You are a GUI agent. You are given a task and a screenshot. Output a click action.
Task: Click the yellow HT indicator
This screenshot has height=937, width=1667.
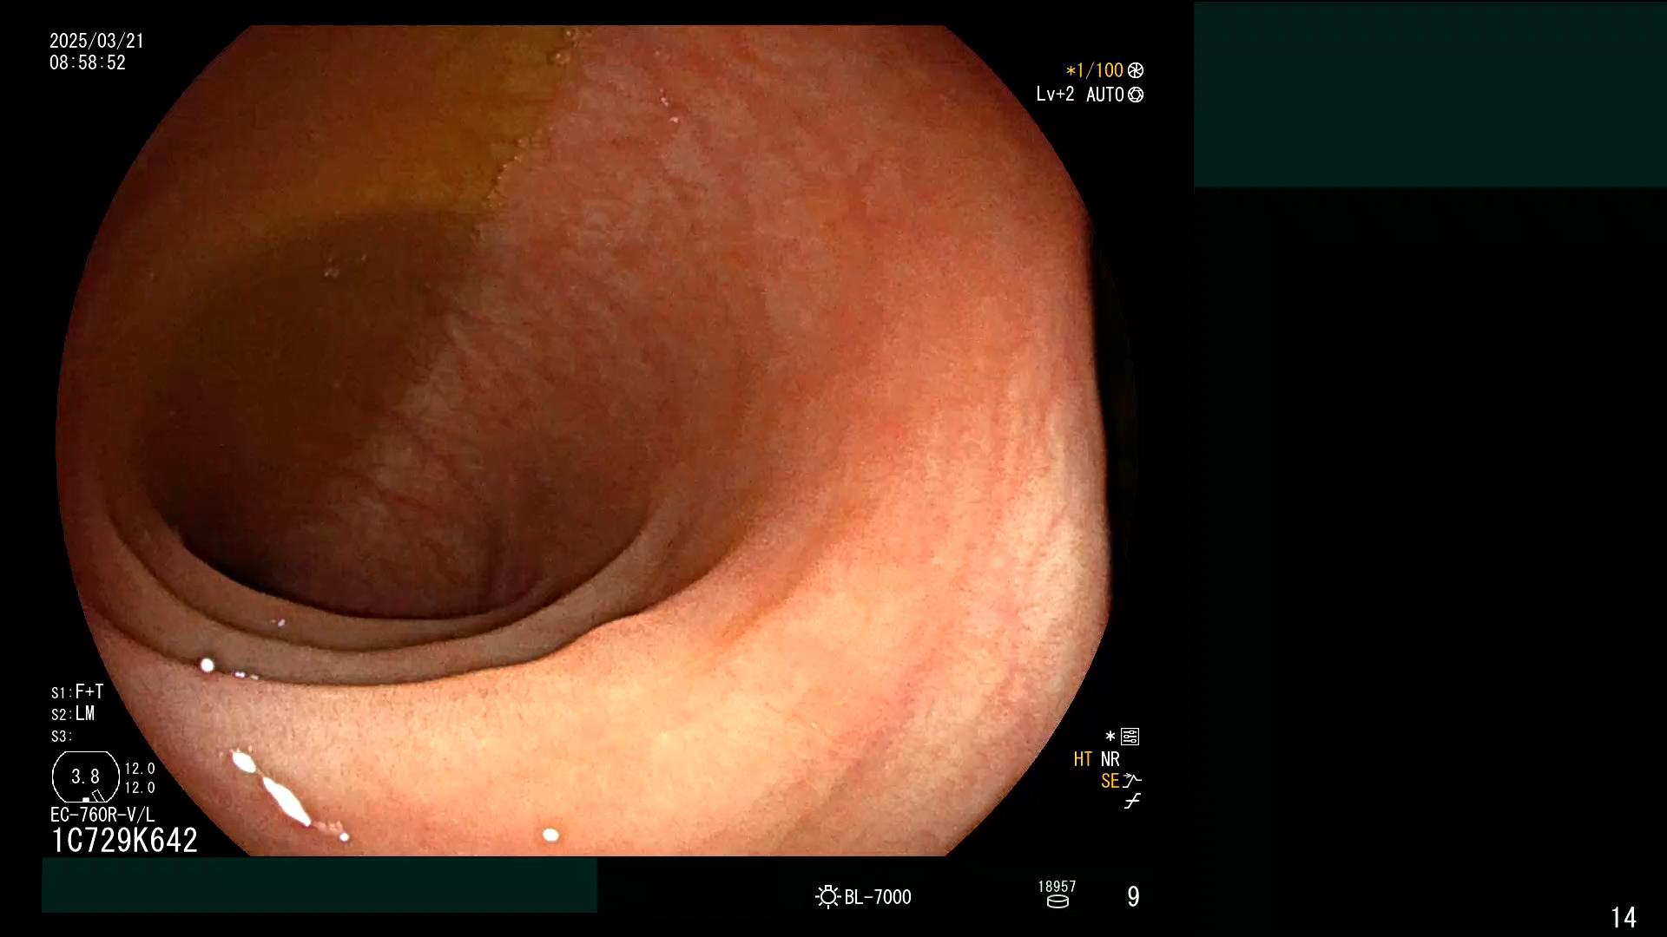[x=1083, y=759]
